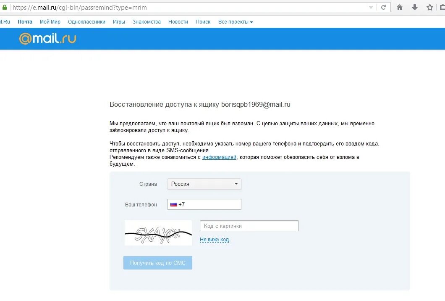Click the Russian flag icon in phone field
Screen dimensions: 445x301
[174, 204]
